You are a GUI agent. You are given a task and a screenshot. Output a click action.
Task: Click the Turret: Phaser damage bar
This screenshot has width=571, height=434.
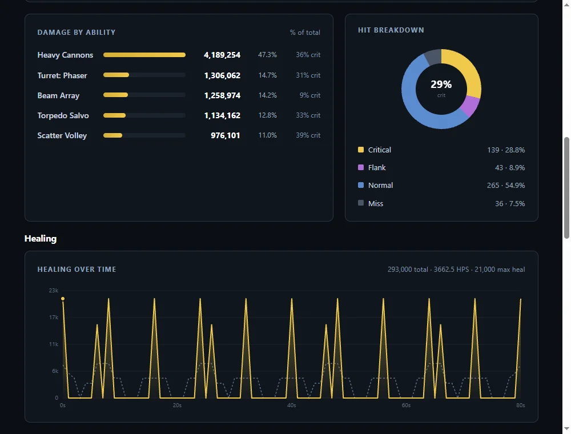pyautogui.click(x=144, y=75)
